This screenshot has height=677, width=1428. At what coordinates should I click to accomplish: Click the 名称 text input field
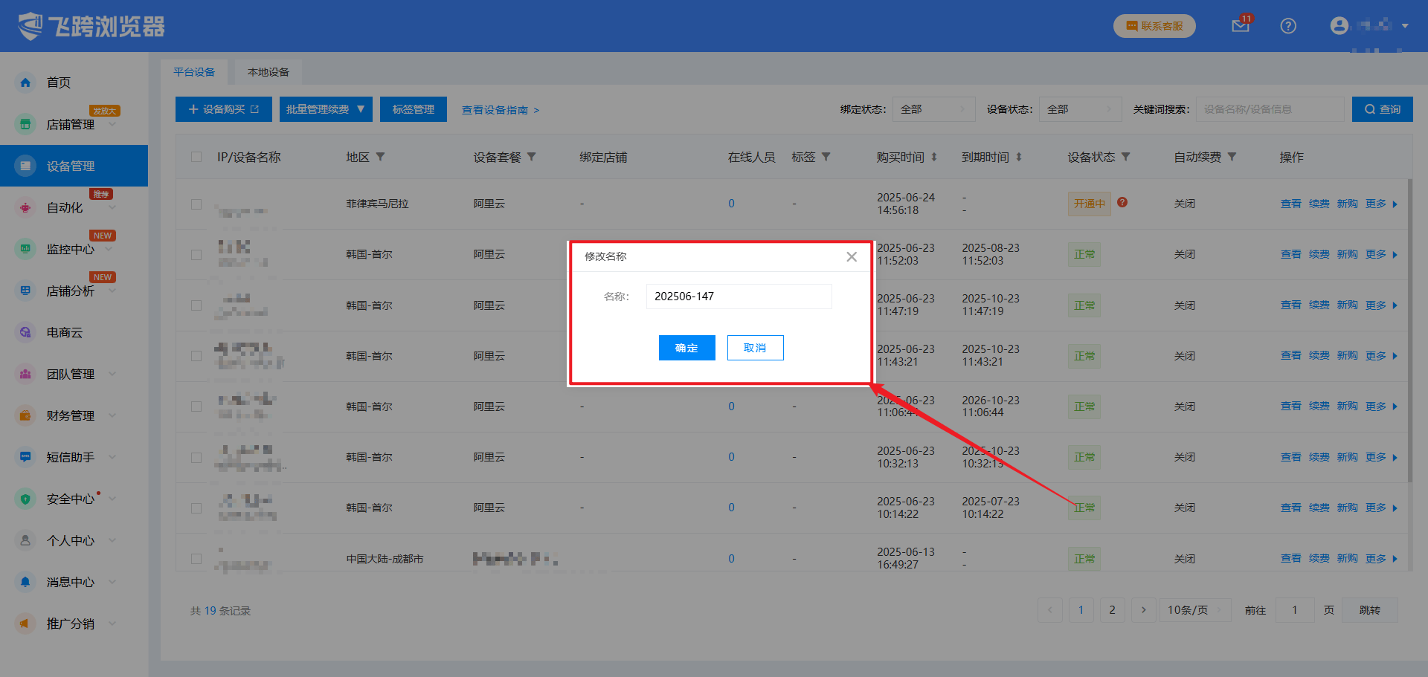pos(739,297)
